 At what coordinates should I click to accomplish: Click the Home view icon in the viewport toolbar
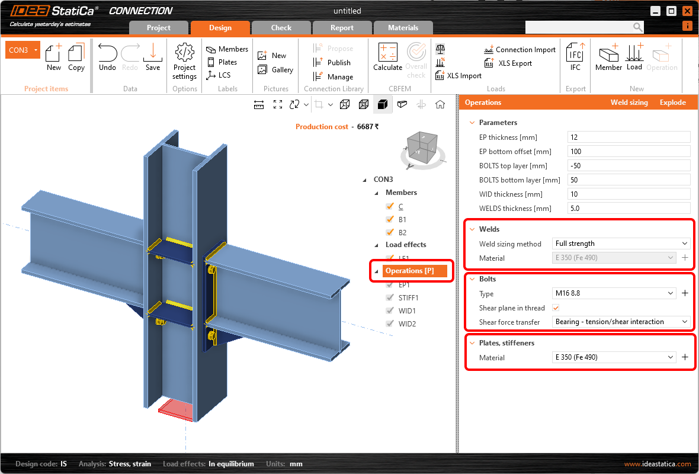point(440,104)
